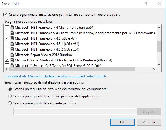Image resolution: width=166 pixels, height=130 pixels.
Task: Click the list scroll up arrow
Action: pyautogui.click(x=159, y=27)
